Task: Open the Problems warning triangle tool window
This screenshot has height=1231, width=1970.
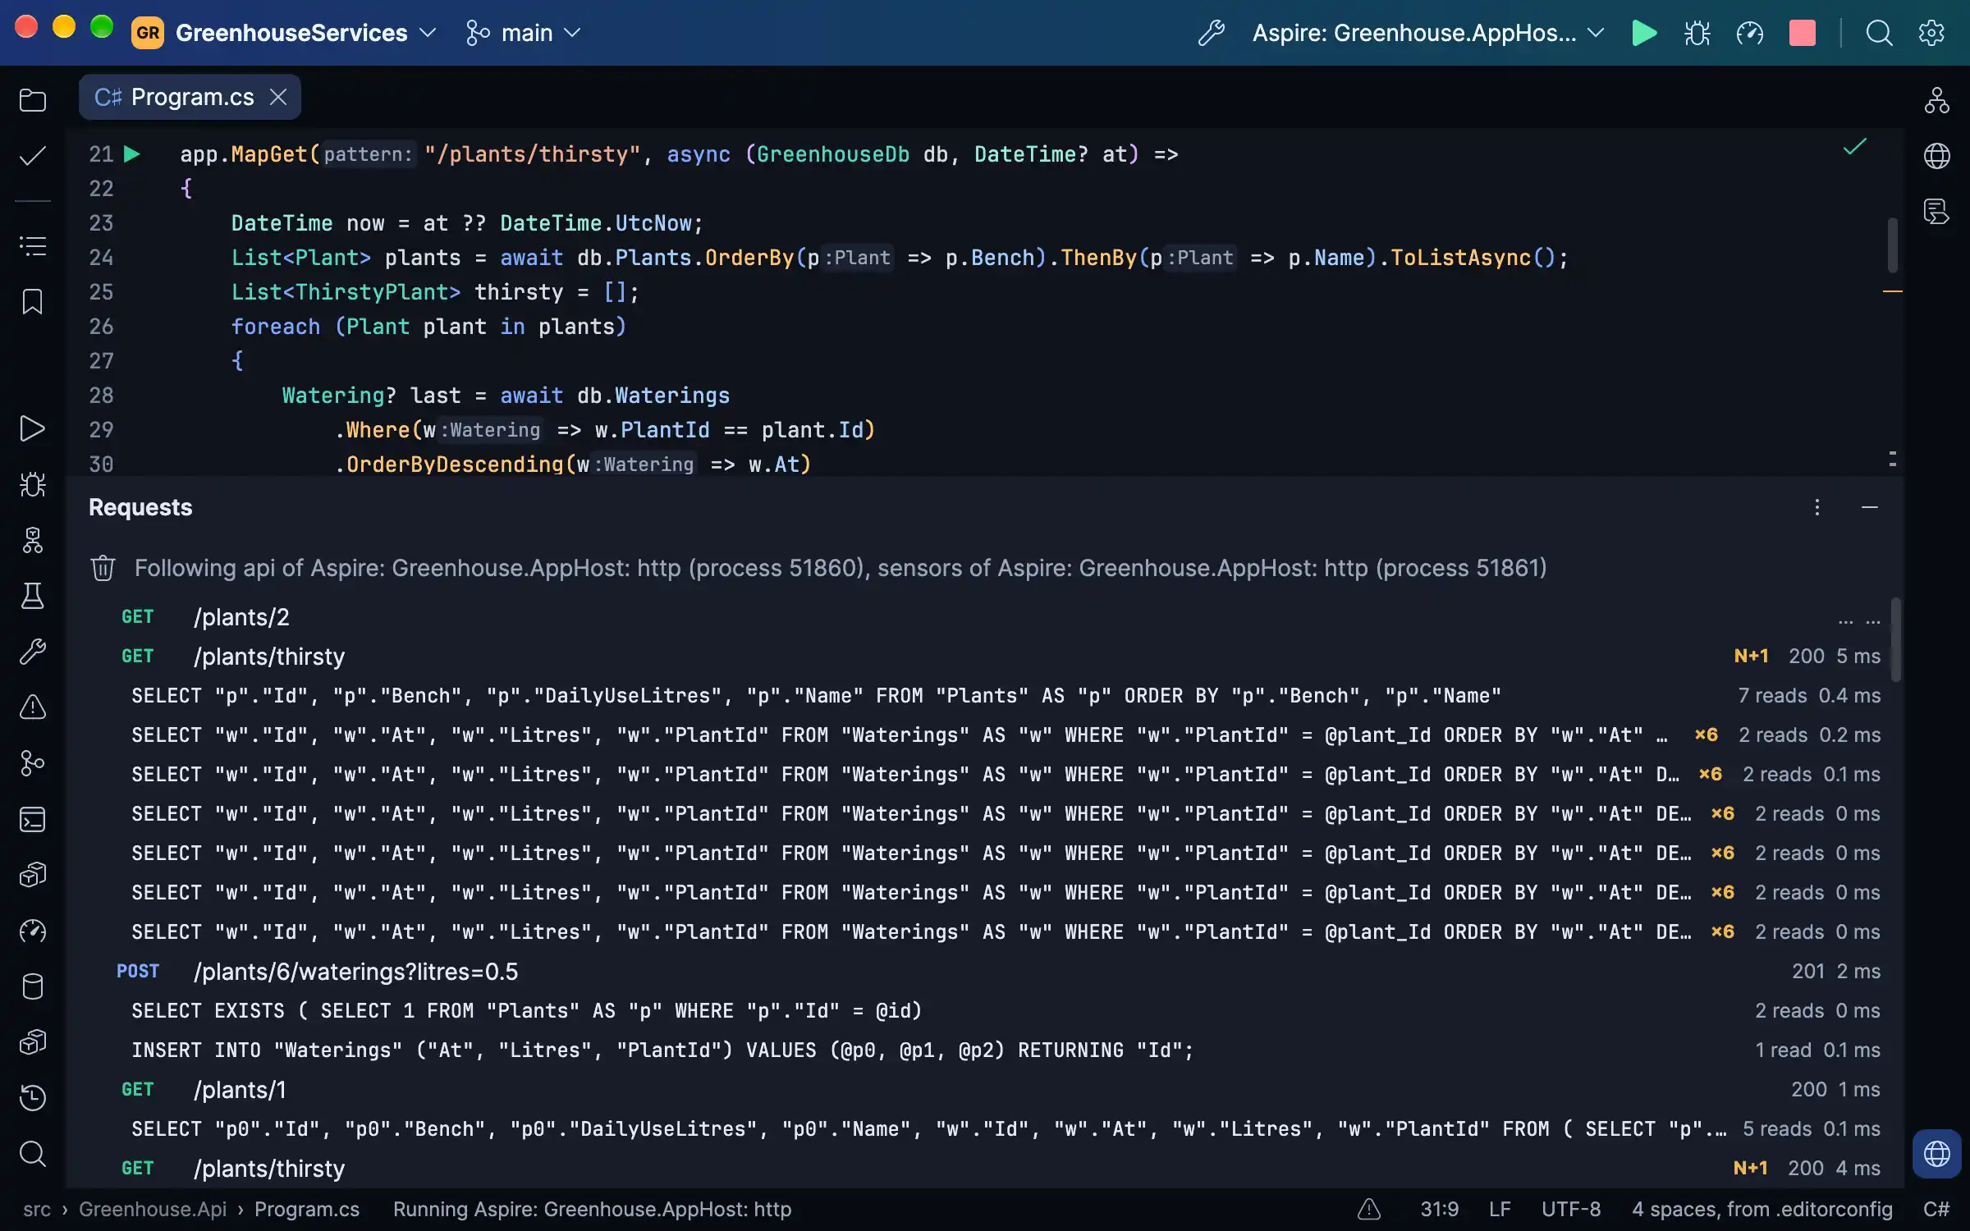Action: (33, 707)
